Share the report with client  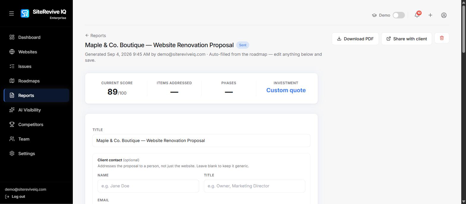[x=407, y=39]
